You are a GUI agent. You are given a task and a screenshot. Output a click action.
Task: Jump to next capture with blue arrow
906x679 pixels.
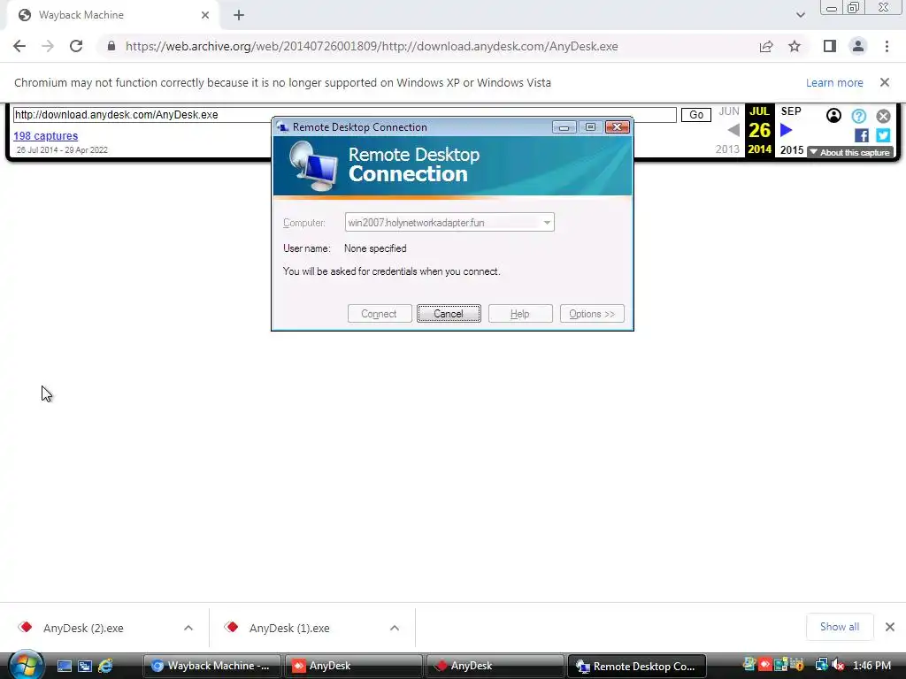(786, 130)
